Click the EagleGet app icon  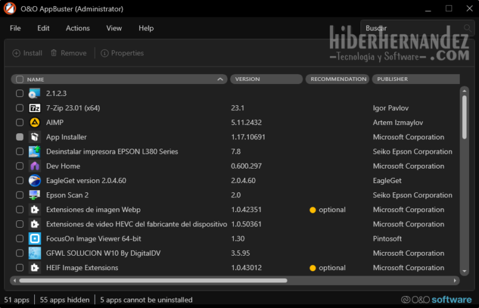point(35,180)
